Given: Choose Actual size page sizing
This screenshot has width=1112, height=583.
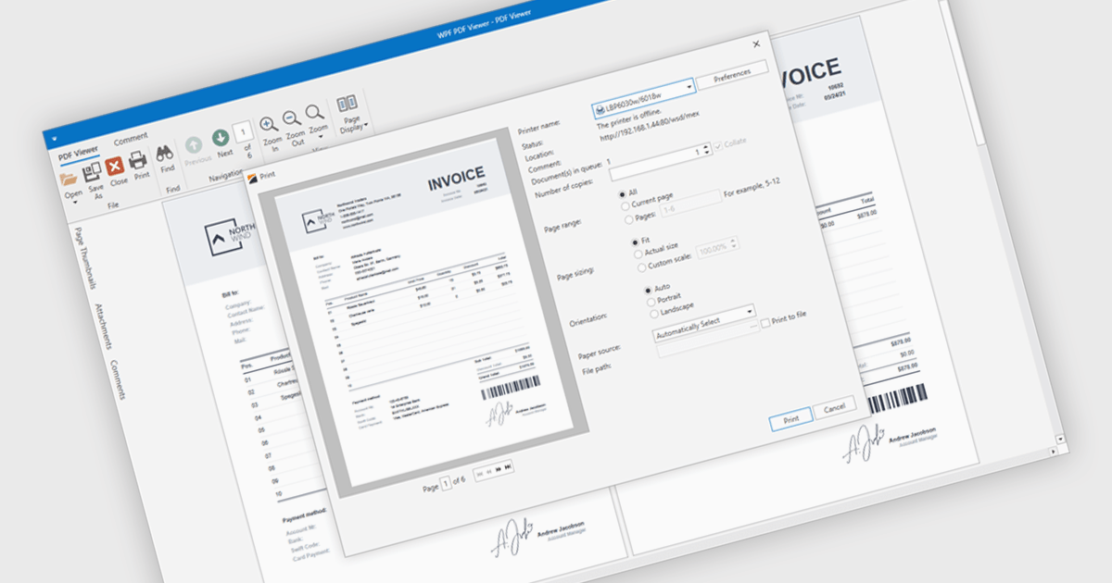Looking at the screenshot, I should (x=638, y=254).
